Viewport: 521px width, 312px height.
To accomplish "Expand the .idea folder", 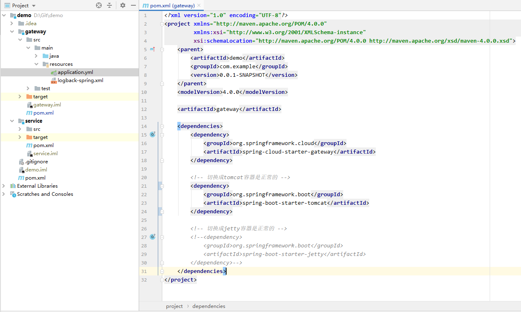I will pyautogui.click(x=11, y=23).
